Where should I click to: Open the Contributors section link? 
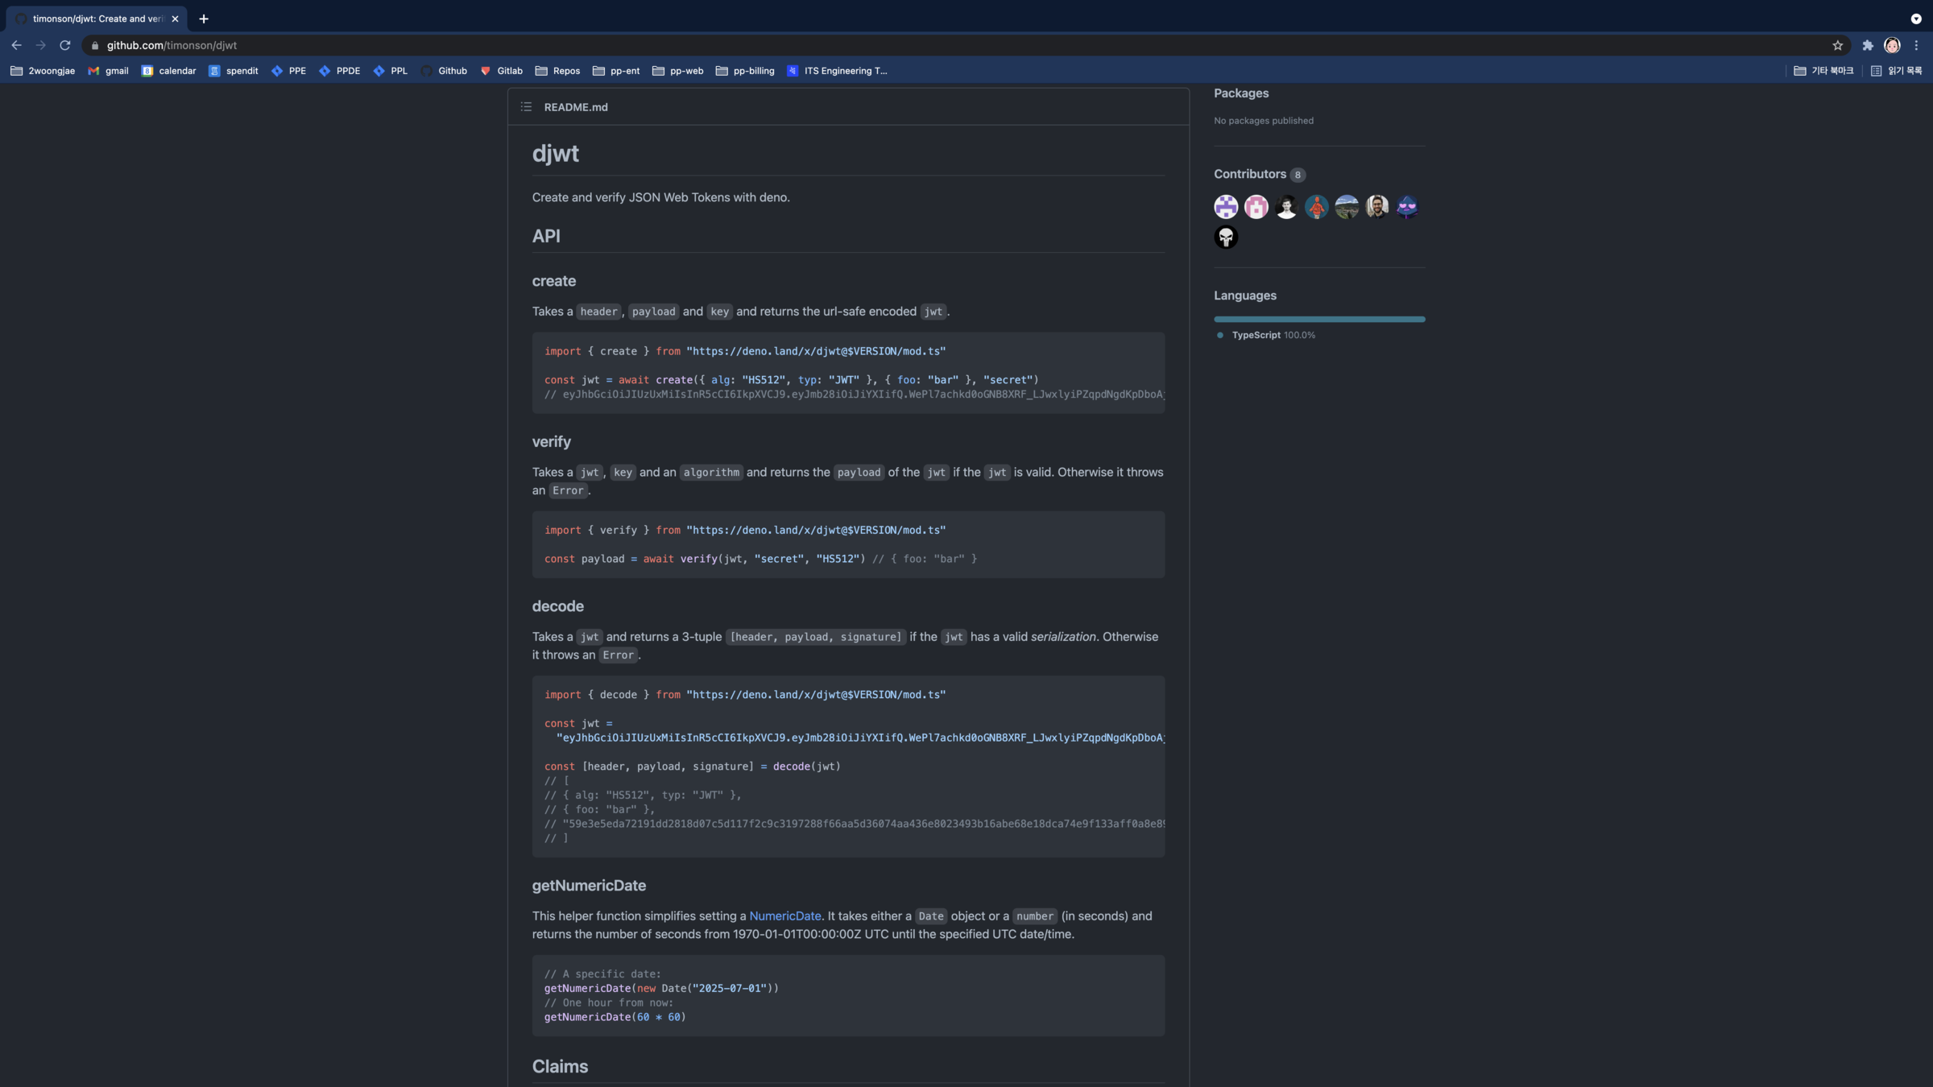[x=1249, y=174]
